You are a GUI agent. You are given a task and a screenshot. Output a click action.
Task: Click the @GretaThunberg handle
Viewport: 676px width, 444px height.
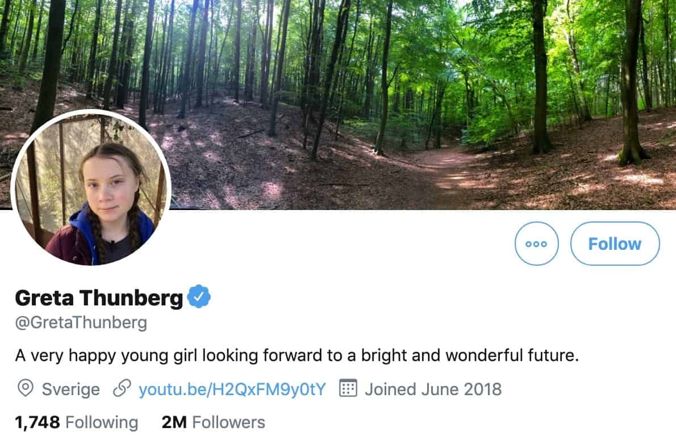pos(81,323)
